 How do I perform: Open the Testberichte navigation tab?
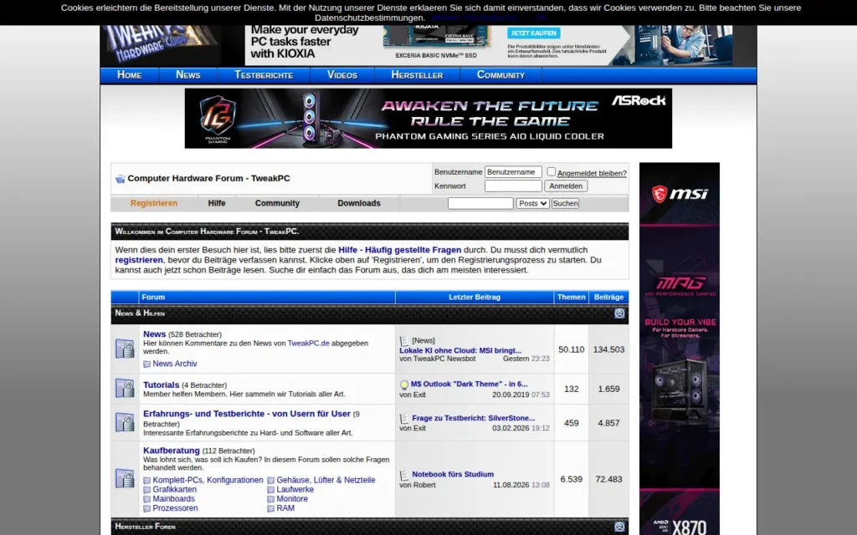pos(264,74)
